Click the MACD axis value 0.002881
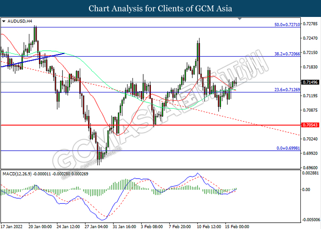The width and height of the screenshot is (321, 229). tap(310, 173)
